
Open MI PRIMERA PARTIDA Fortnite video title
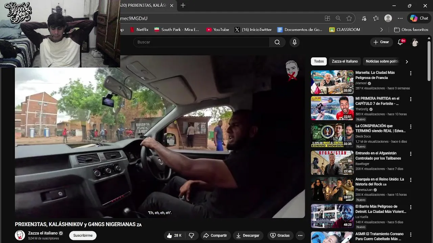(377, 101)
